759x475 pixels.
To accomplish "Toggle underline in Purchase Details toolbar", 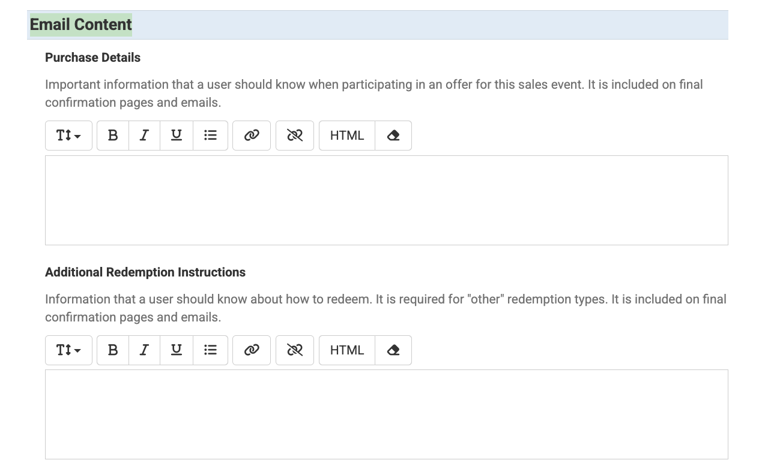I will tap(177, 136).
